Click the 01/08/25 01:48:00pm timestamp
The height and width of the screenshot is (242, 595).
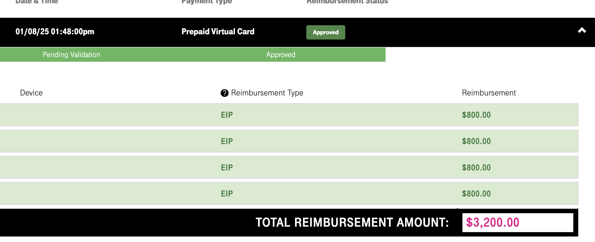click(x=55, y=32)
